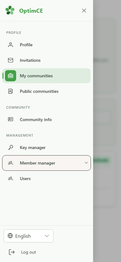Screen dimensions: 121x262
Task: Click the Member manager label
Action: pyautogui.click(x=38, y=163)
